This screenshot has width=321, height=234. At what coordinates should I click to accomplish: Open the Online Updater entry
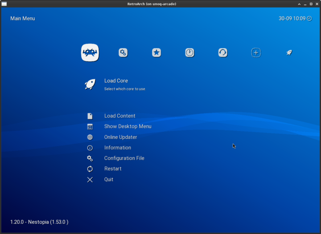pyautogui.click(x=120, y=137)
